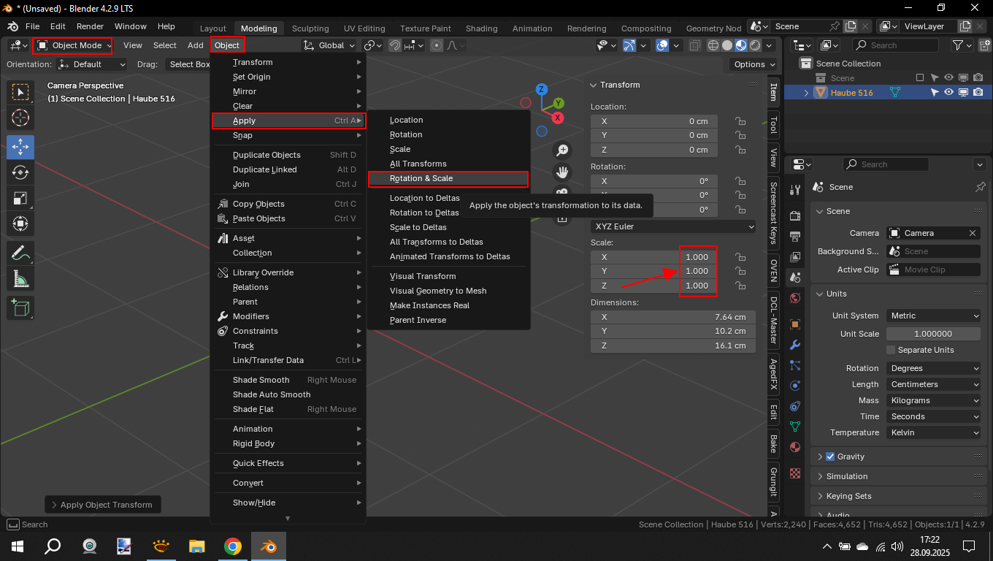Screen dimensions: 993x561
Task: Open the XYZ Euler rotation mode dropdown
Action: pos(672,226)
